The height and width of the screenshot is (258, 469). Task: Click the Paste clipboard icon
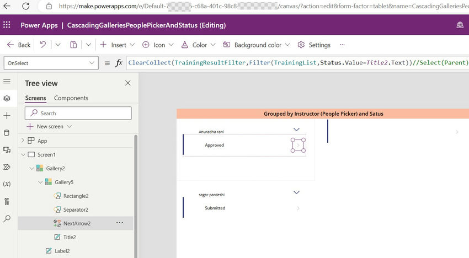(x=73, y=45)
